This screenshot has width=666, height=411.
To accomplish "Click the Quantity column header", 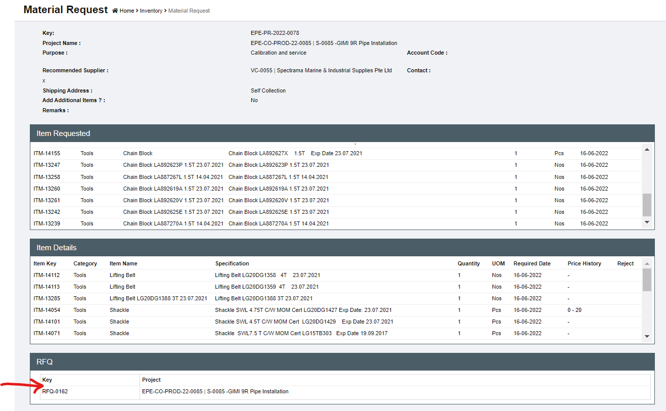I will point(468,263).
